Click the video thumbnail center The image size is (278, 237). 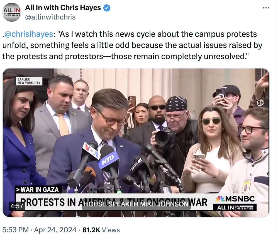(x=136, y=142)
